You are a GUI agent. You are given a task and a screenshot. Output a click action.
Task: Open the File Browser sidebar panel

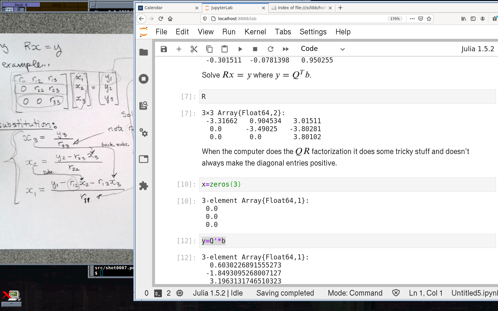[x=144, y=52]
